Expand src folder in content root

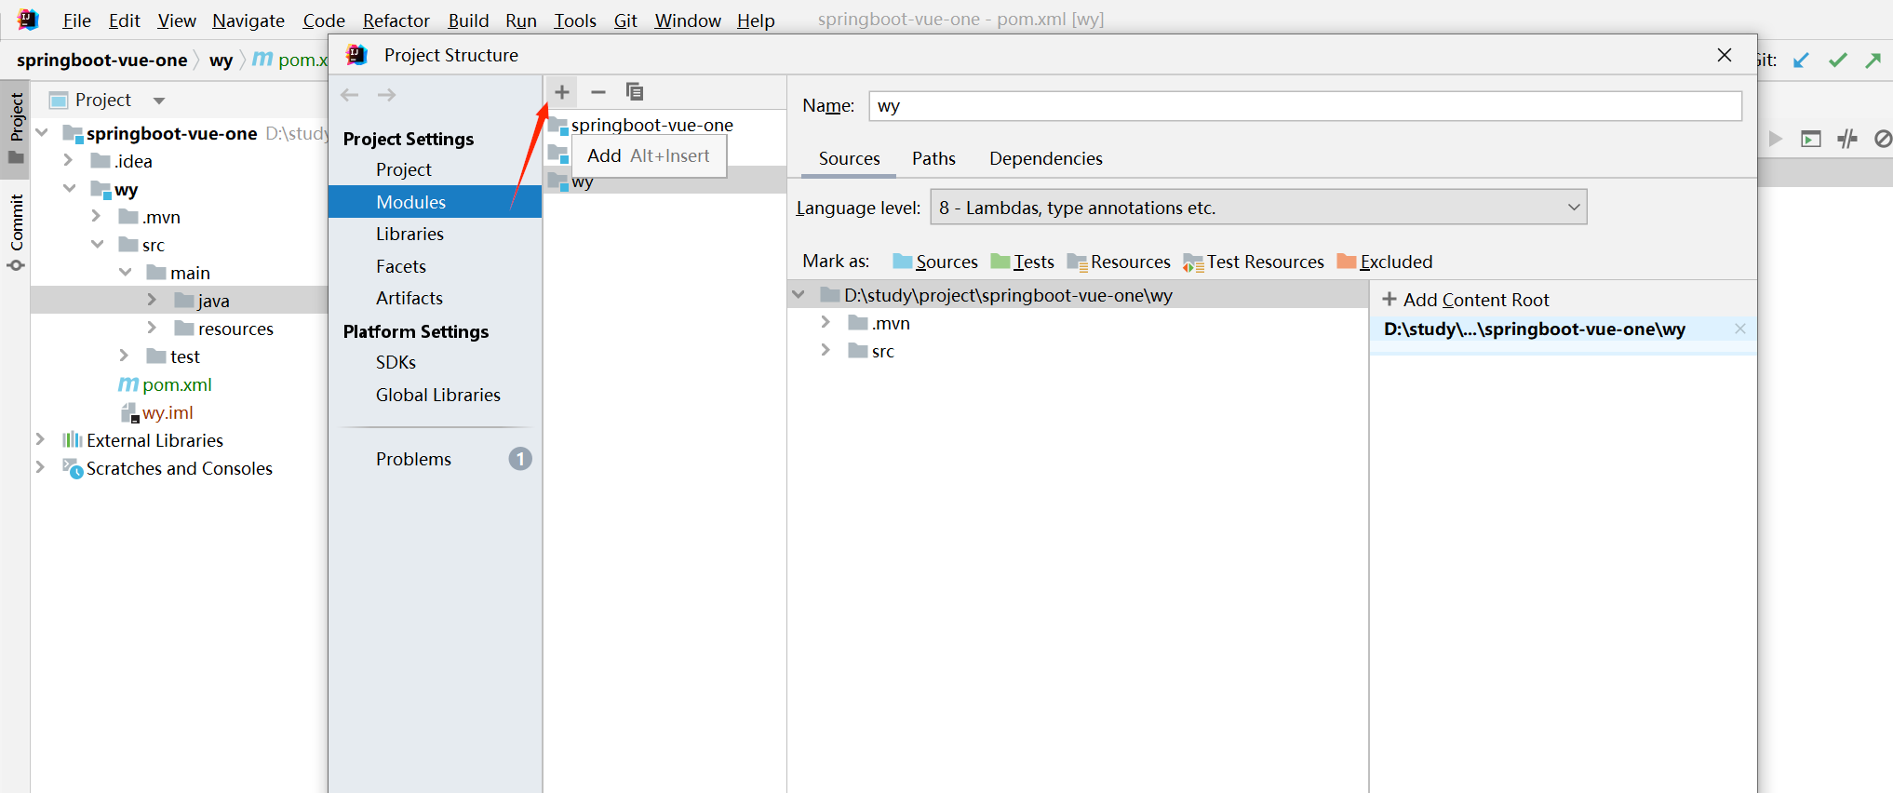point(826,351)
